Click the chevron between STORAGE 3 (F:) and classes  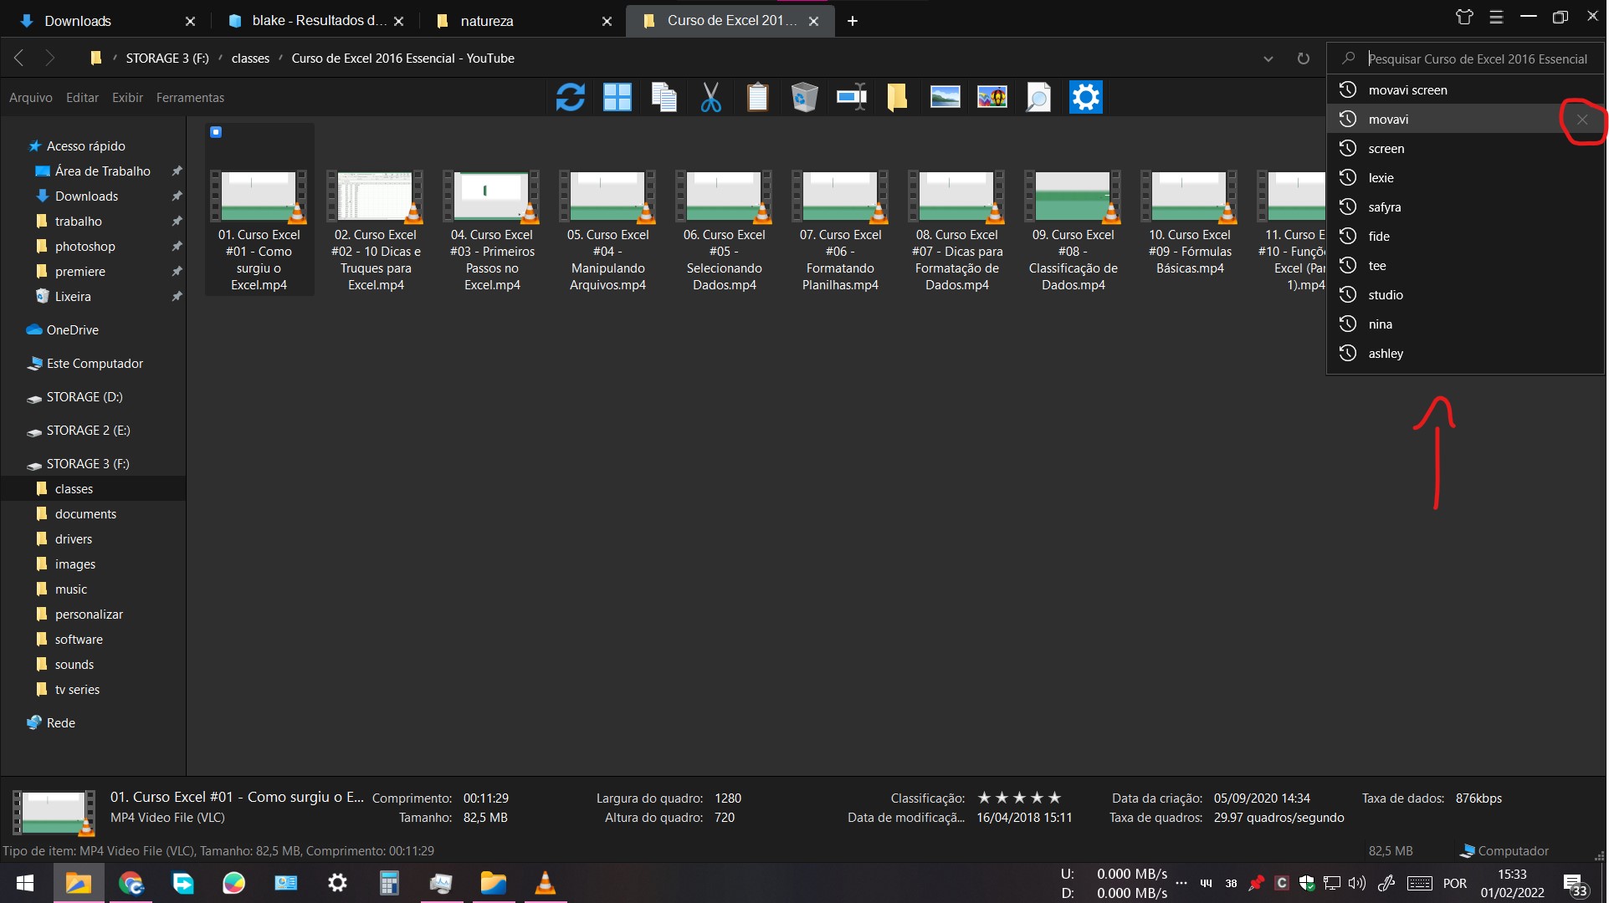point(221,59)
